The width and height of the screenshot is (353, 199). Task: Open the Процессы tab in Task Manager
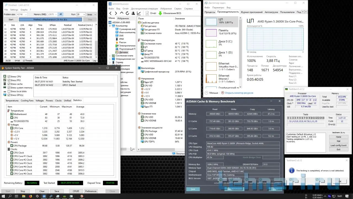pyautogui.click(x=210, y=12)
